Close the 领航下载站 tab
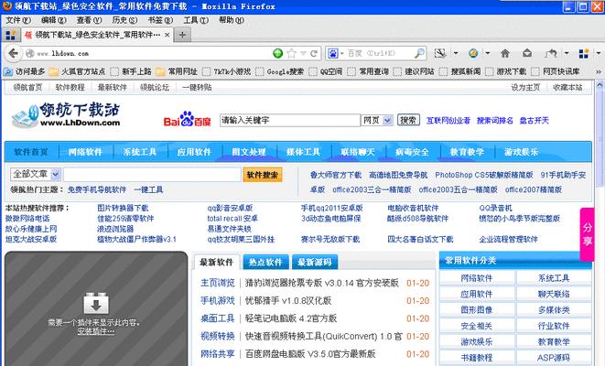The width and height of the screenshot is (605, 366). (167, 35)
